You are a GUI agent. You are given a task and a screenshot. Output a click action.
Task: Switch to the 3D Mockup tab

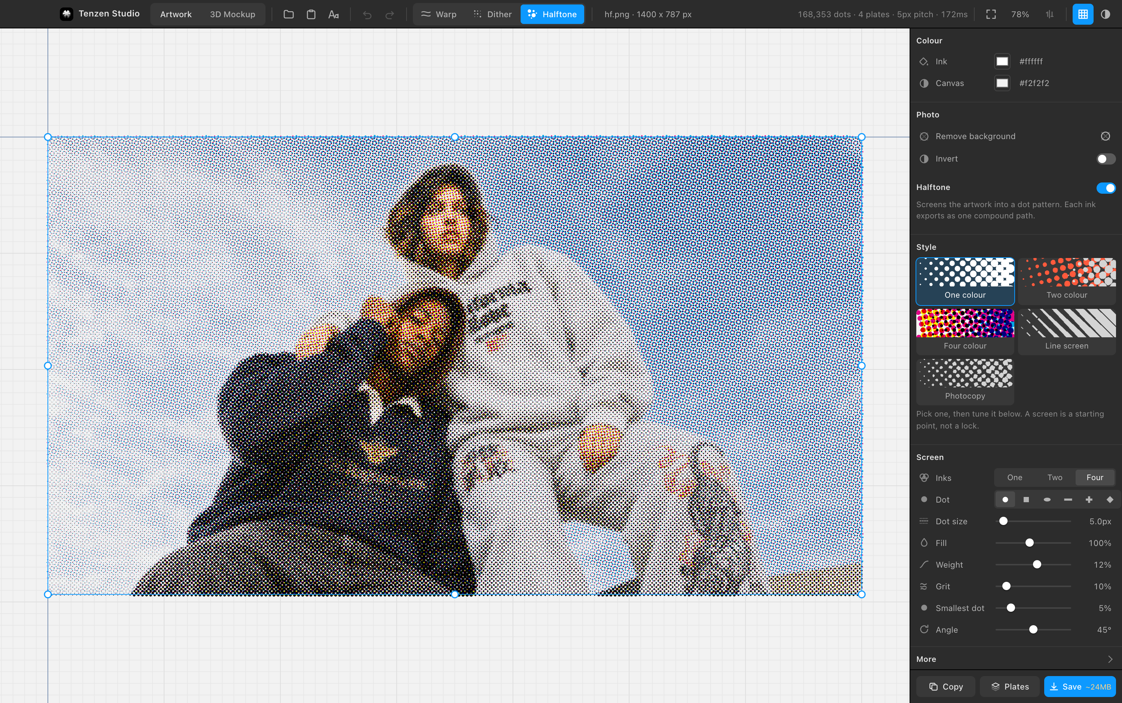233,15
